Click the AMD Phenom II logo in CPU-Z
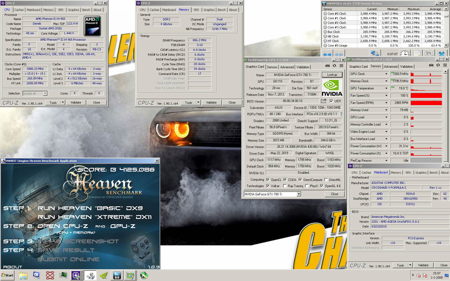The width and height of the screenshot is (450, 281). coord(92,26)
